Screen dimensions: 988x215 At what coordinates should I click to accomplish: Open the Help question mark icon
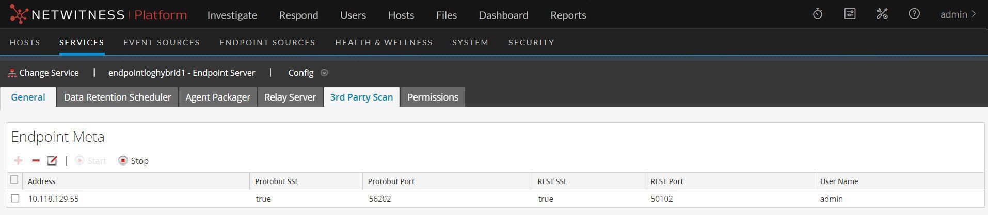click(x=914, y=14)
